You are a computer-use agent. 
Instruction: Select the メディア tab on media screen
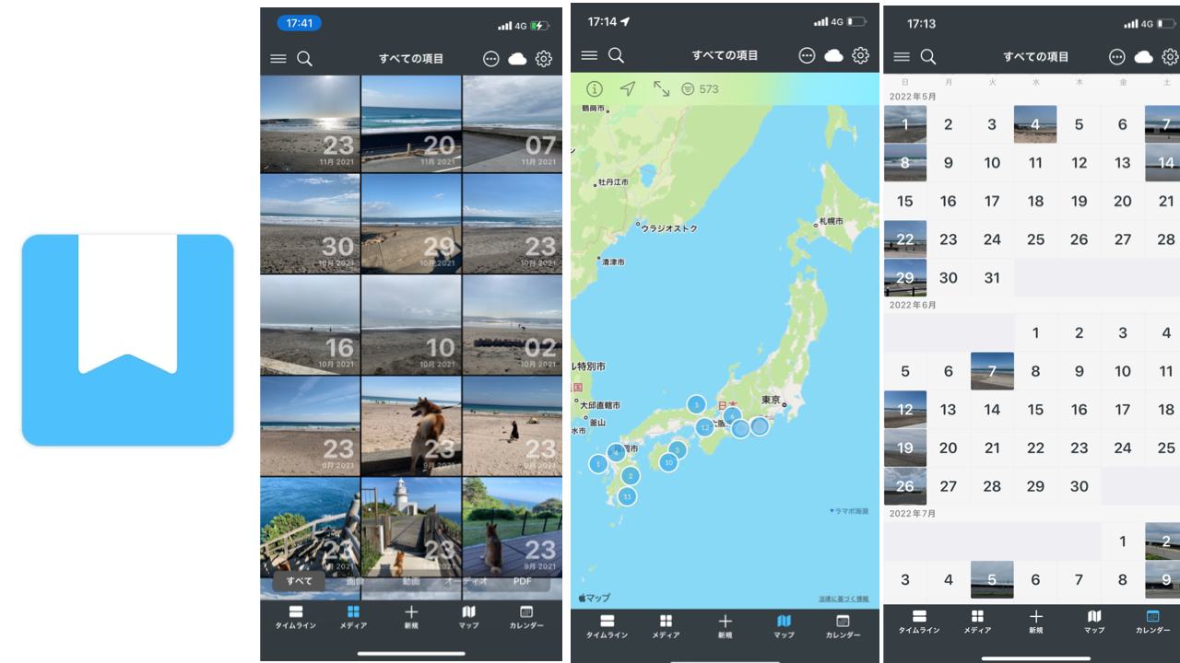click(353, 617)
